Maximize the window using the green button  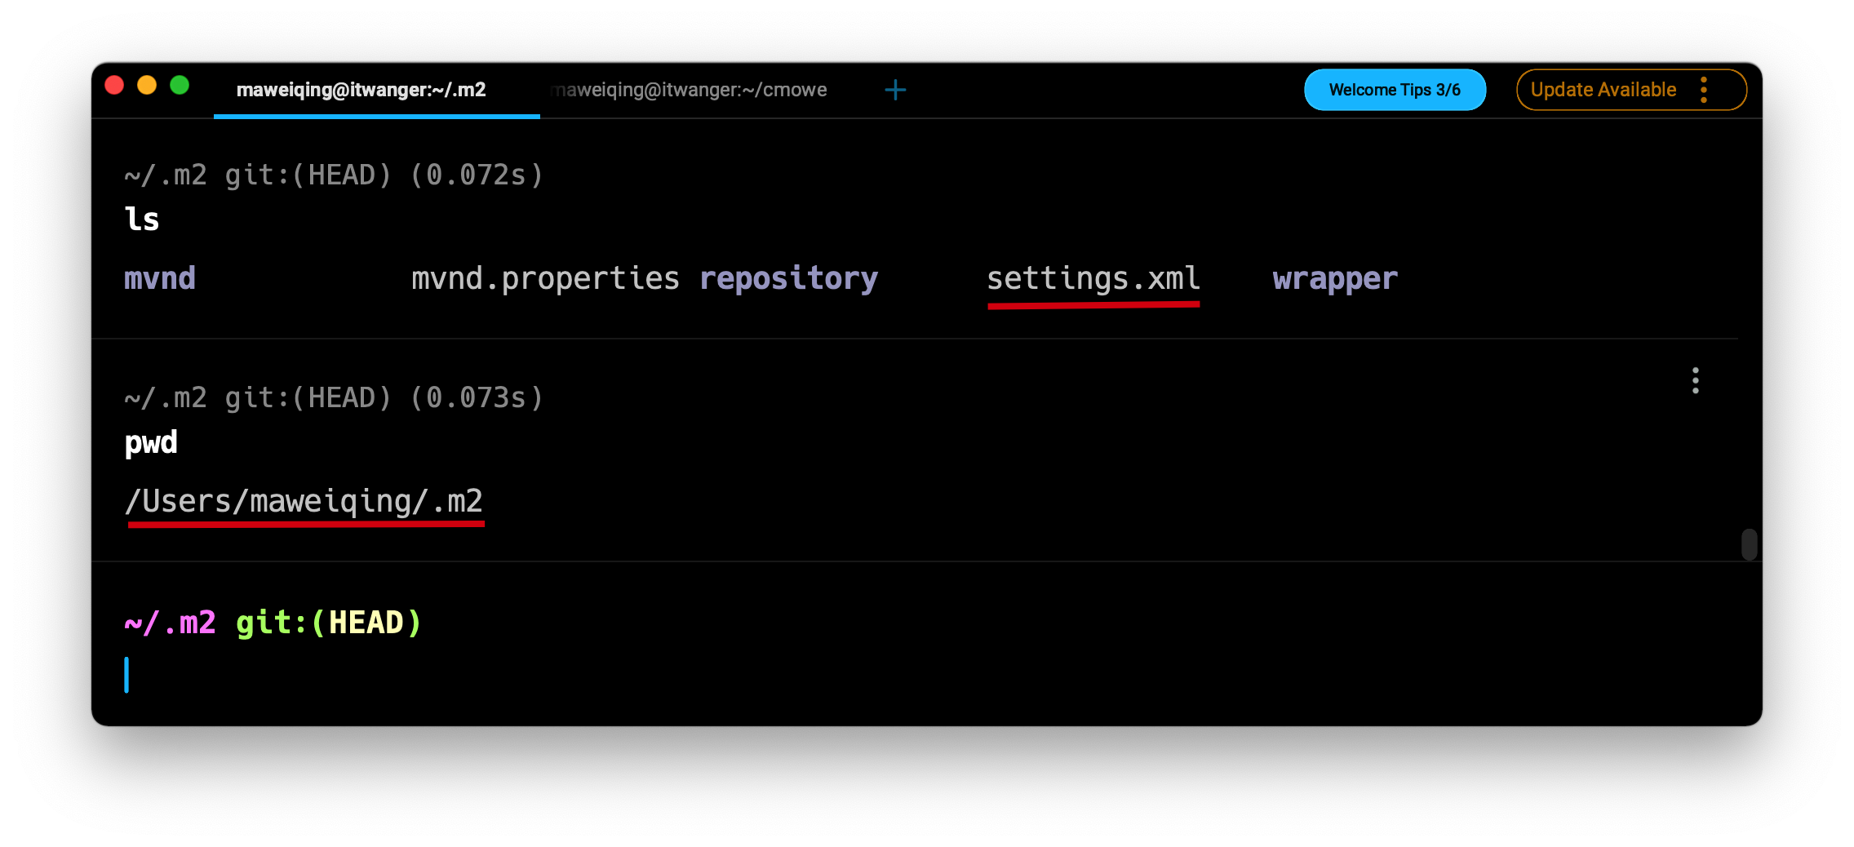click(x=180, y=86)
